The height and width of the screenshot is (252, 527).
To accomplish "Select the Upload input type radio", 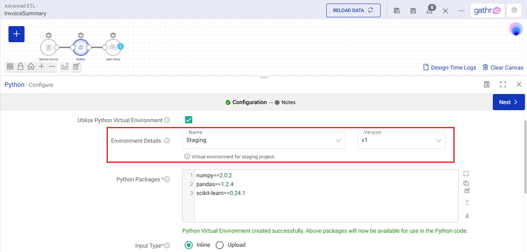I will [220, 245].
